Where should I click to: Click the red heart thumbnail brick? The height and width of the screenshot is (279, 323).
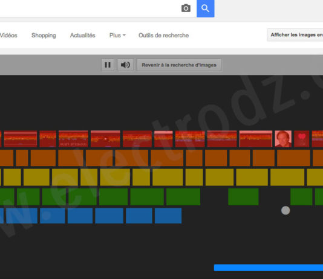302,139
